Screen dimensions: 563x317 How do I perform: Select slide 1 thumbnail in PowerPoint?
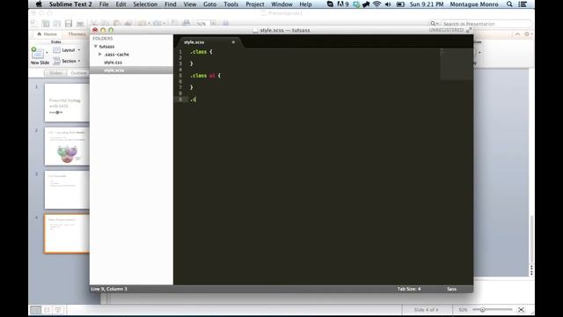pos(67,103)
